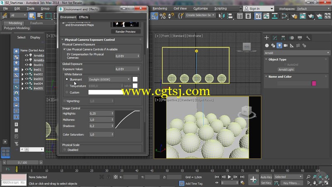332x187 pixels.
Task: Open the Create tab in command panel
Action: pos(266,38)
